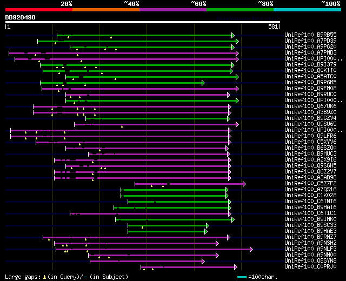Image resolution: width=346 pixels, height=281 pixels.
Task: Select the UniRef100_A2X9I6 label
Action: 310,160
